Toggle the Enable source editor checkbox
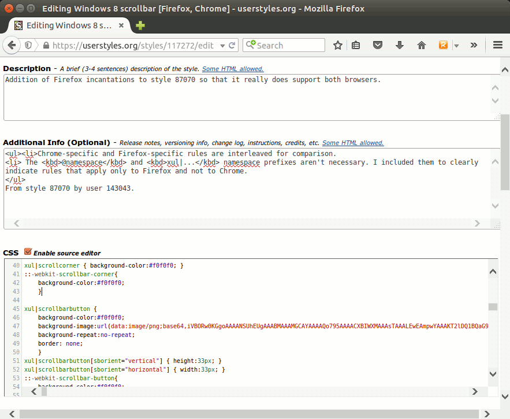The image size is (510, 419). (28, 251)
